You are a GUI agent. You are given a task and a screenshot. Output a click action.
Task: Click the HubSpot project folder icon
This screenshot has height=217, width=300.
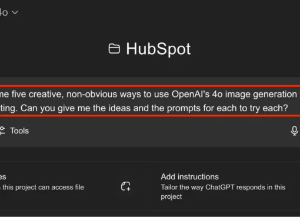click(x=114, y=49)
